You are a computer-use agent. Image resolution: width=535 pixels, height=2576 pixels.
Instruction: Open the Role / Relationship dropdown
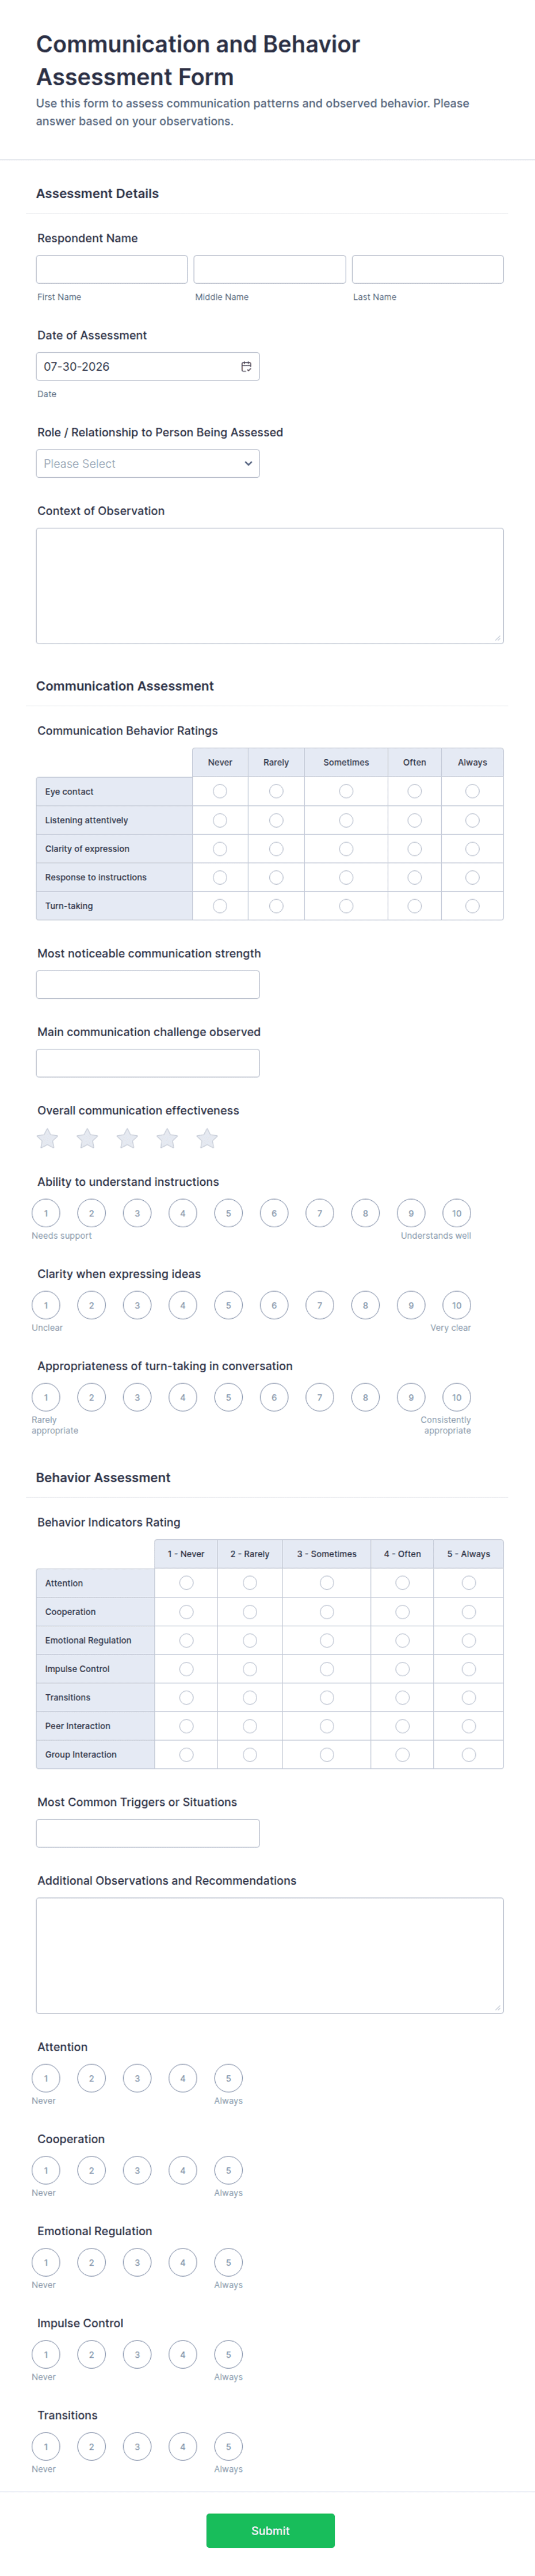point(148,463)
